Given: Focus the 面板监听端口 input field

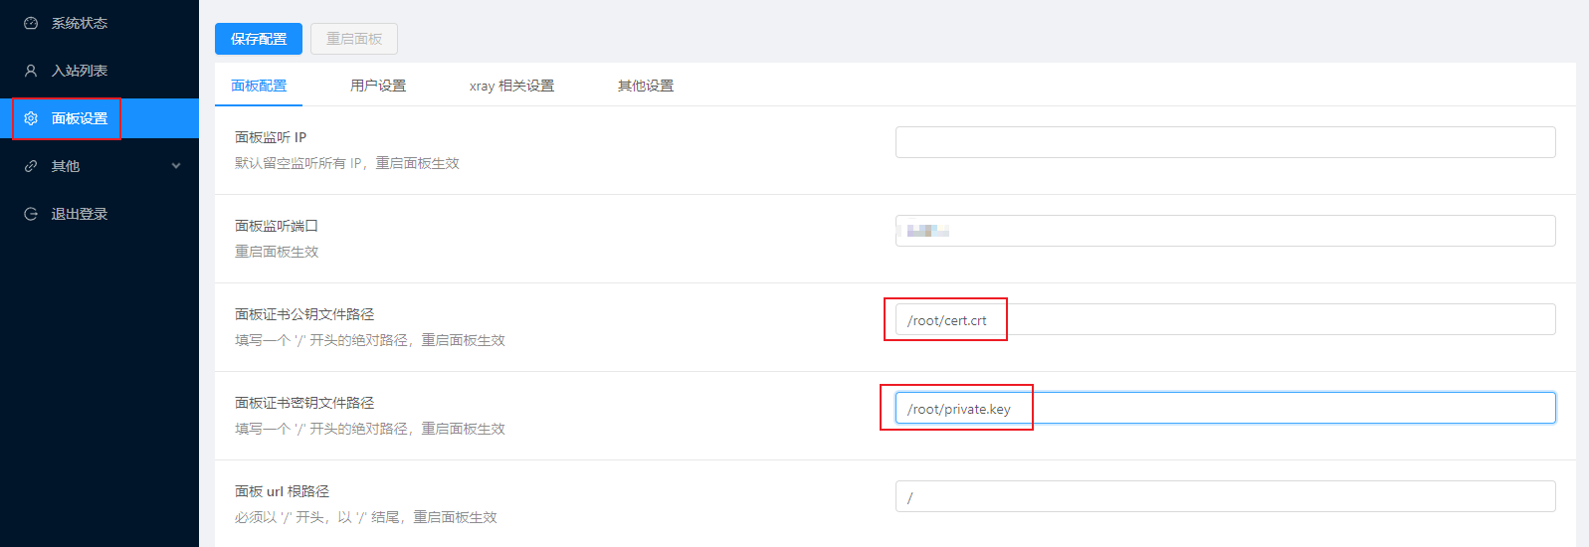Looking at the screenshot, I should coord(1226,231).
